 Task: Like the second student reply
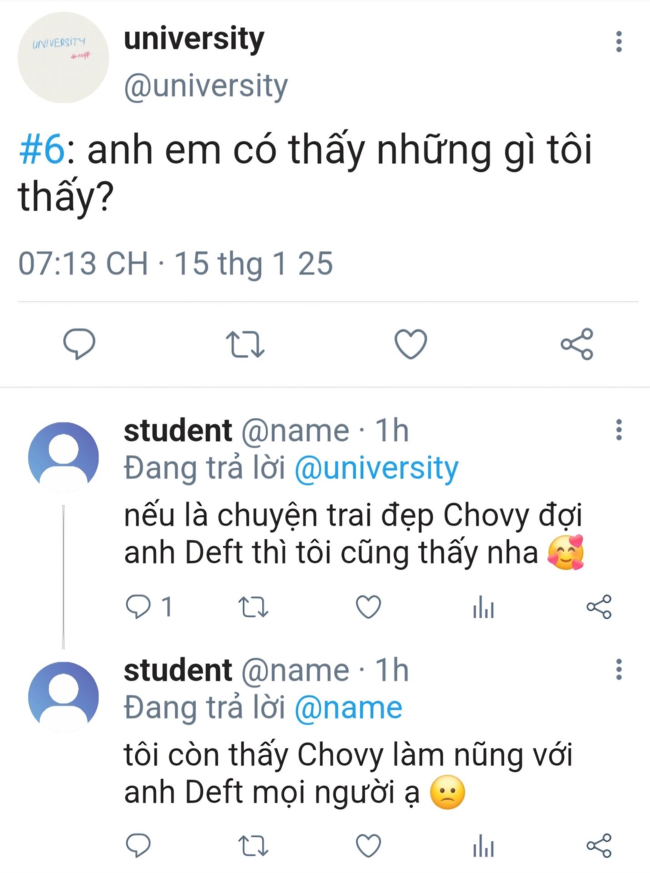click(368, 846)
